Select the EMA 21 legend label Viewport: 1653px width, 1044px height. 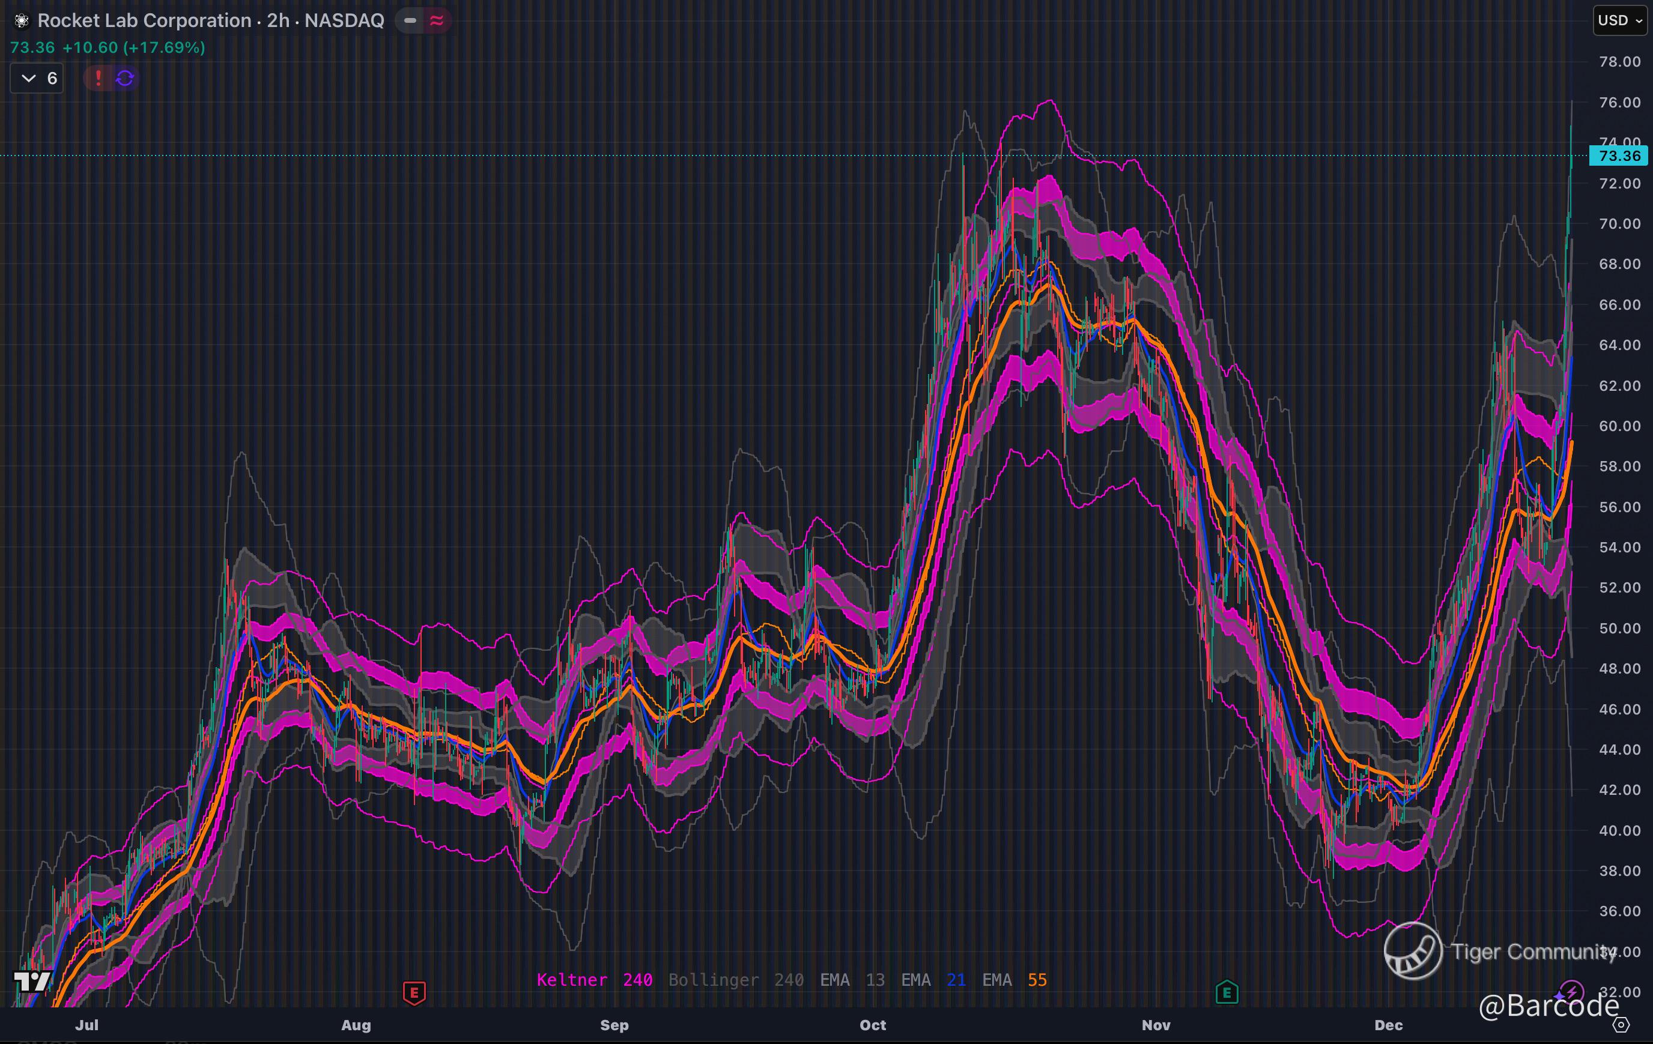coord(933,980)
